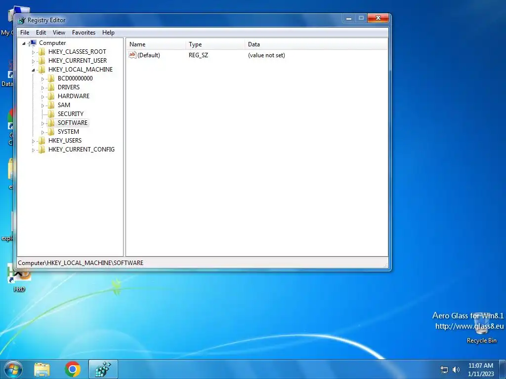The image size is (506, 379).
Task: Open the Help menu
Action: point(108,33)
